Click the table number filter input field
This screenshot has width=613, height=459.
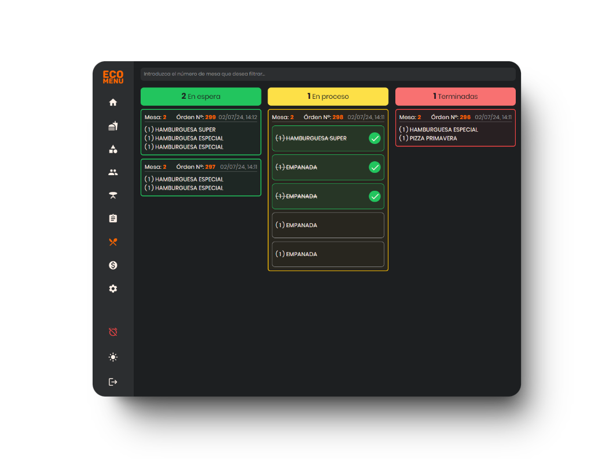tap(328, 74)
